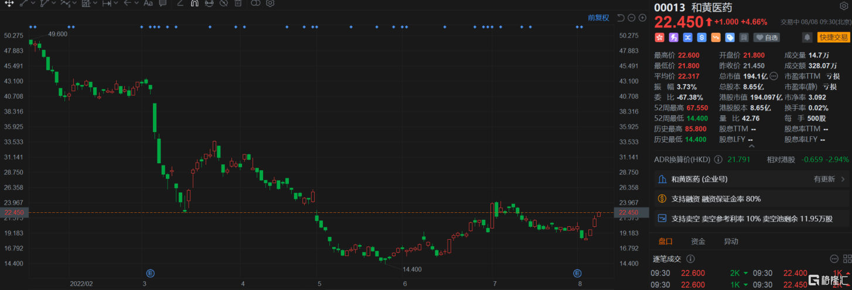
Task: Click the blue price tag badge
Action: tap(730, 37)
